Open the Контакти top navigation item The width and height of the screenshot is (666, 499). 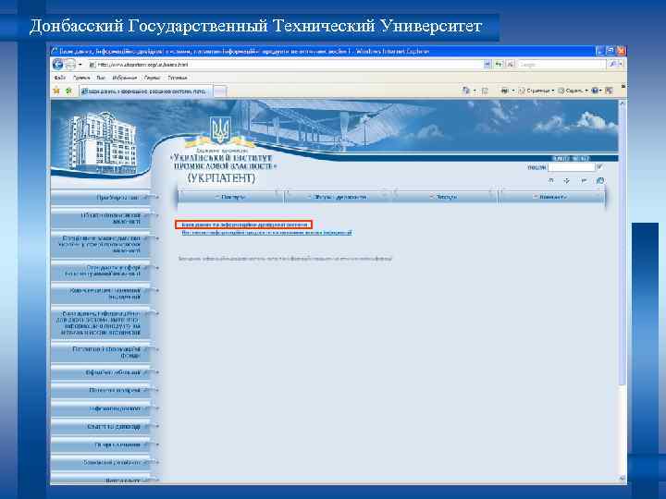coord(551,197)
